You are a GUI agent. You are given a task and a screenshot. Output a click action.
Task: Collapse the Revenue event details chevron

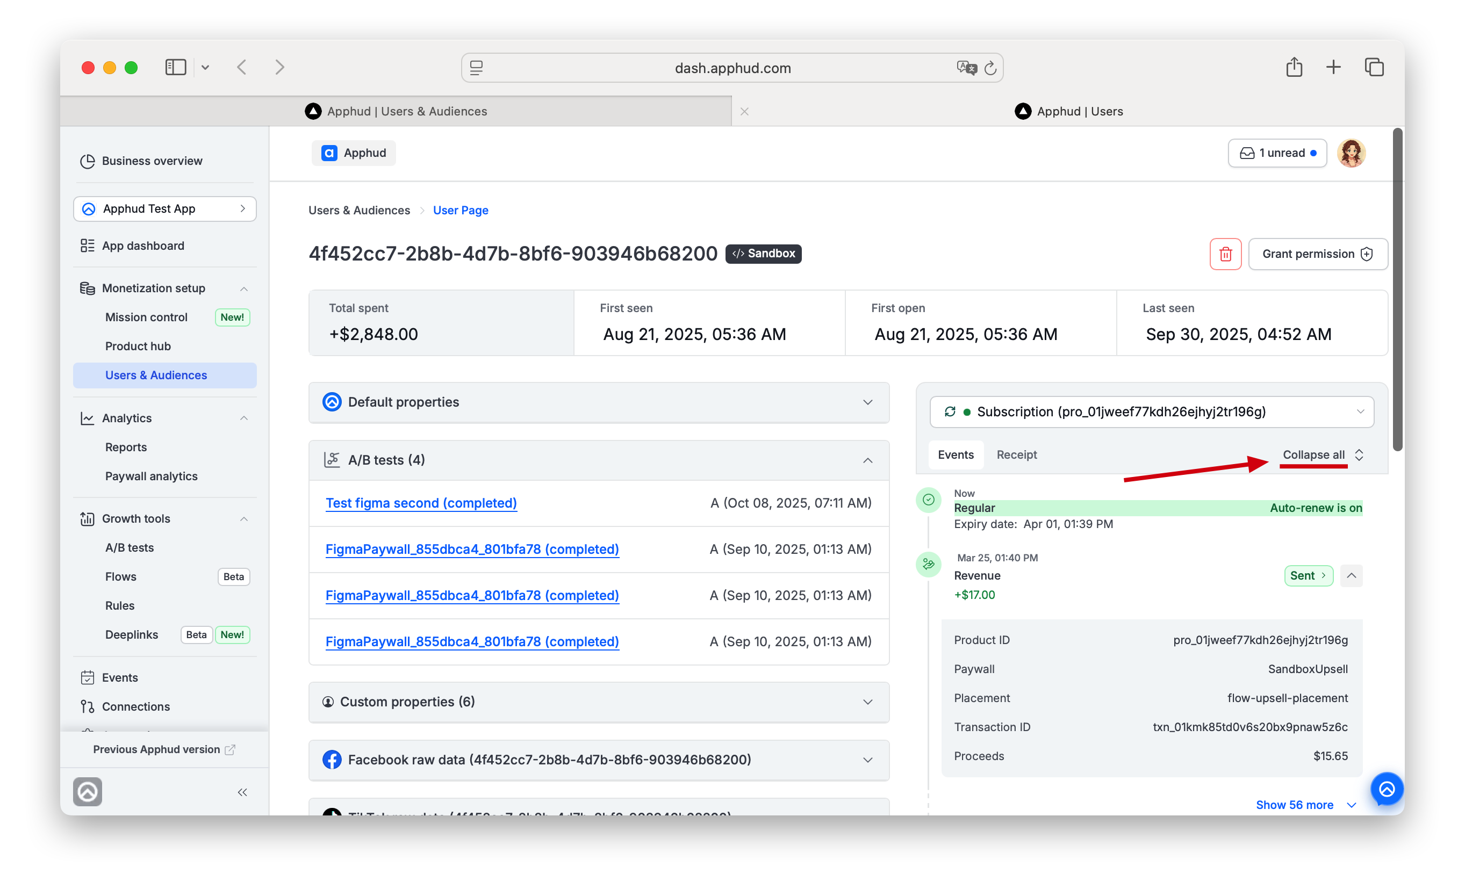pyautogui.click(x=1352, y=575)
